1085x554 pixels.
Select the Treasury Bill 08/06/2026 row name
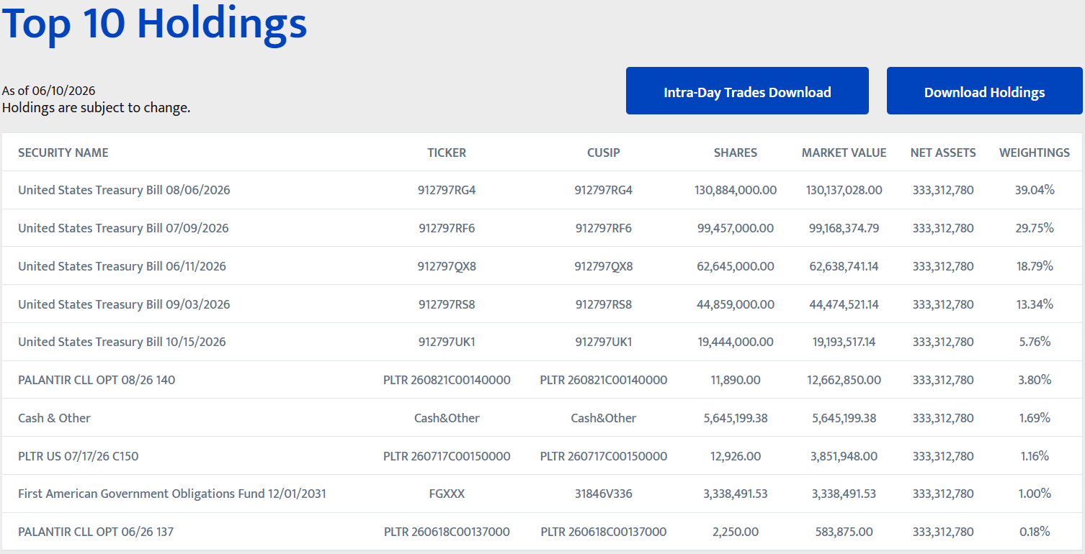tap(124, 190)
